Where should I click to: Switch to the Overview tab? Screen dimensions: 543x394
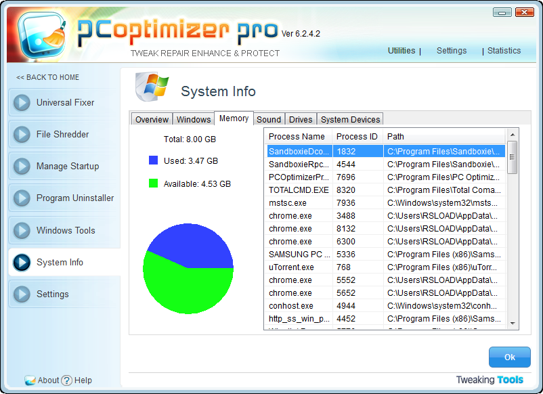(x=152, y=119)
